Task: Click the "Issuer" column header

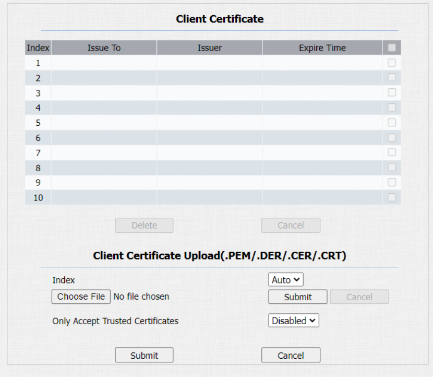Action: 210,48
